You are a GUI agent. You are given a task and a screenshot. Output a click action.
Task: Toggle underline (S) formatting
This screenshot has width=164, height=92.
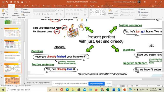click(x=40, y=14)
